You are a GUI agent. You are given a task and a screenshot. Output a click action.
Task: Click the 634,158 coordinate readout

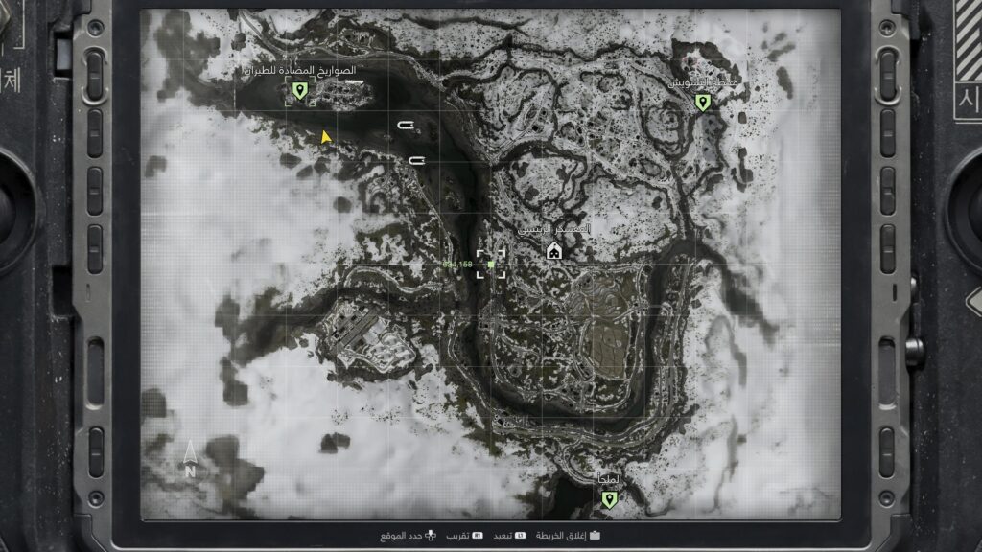(457, 264)
